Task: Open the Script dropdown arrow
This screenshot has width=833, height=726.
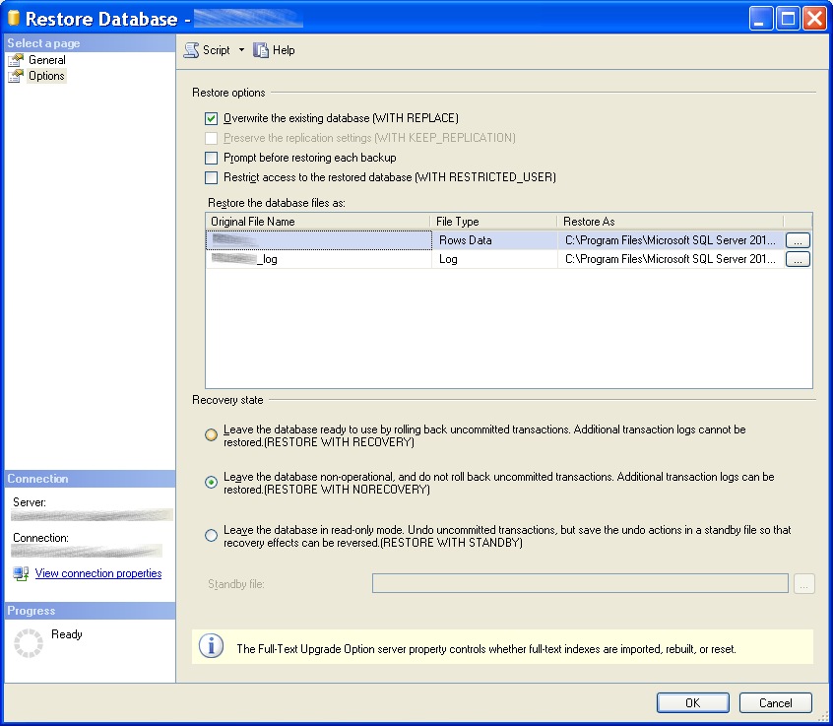Action: click(x=241, y=50)
